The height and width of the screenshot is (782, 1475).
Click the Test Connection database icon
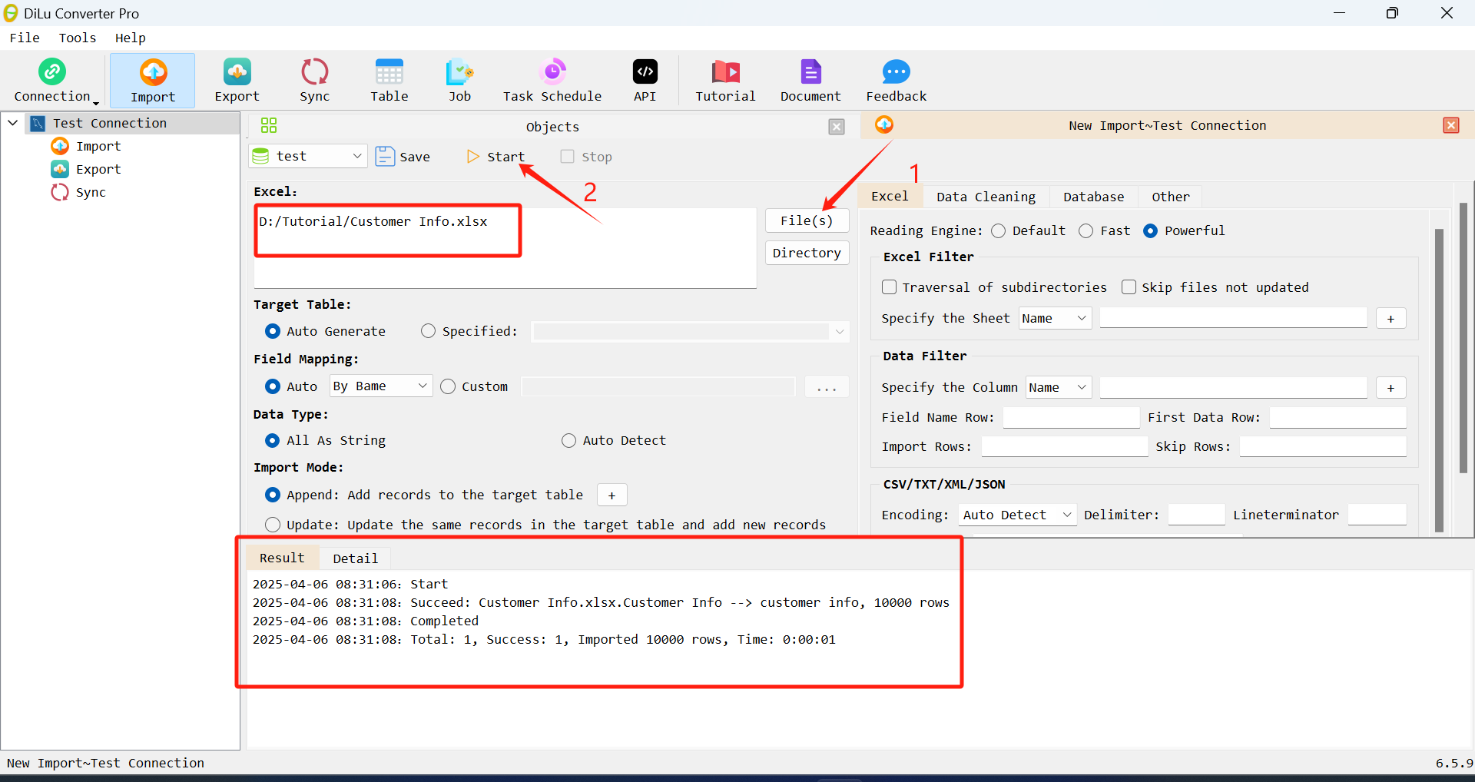[x=38, y=123]
